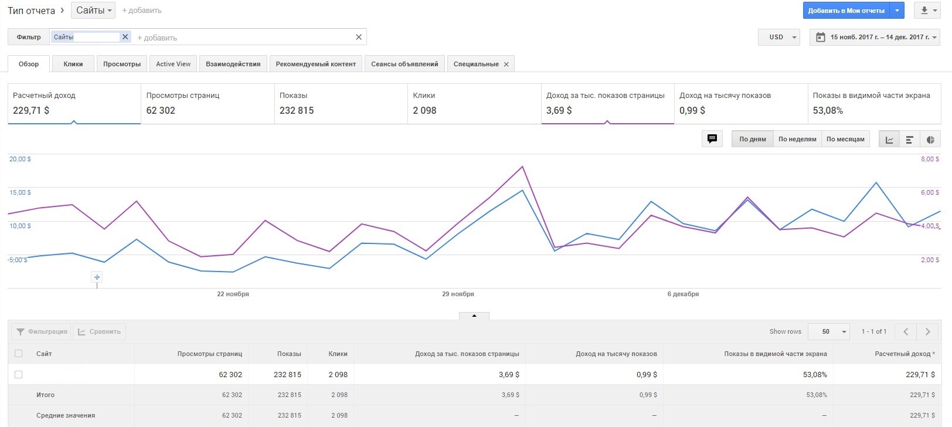Remove the Сайты filter chip
The image size is (952, 427).
(125, 37)
